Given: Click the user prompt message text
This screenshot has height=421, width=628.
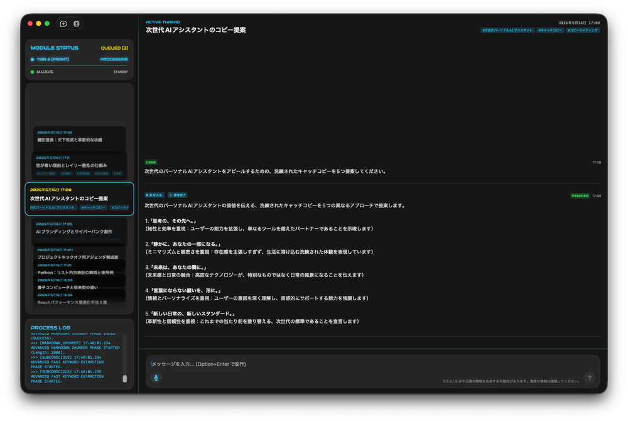Looking at the screenshot, I should (x=266, y=172).
